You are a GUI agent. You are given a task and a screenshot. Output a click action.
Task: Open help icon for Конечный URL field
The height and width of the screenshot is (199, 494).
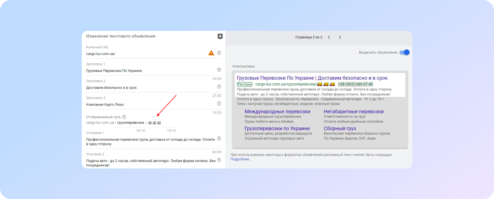(x=219, y=53)
